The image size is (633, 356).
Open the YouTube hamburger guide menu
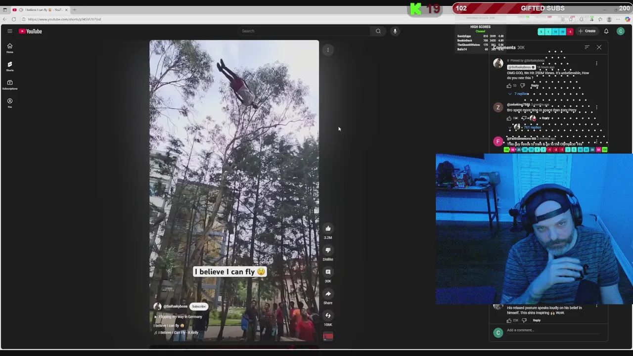pyautogui.click(x=9, y=31)
